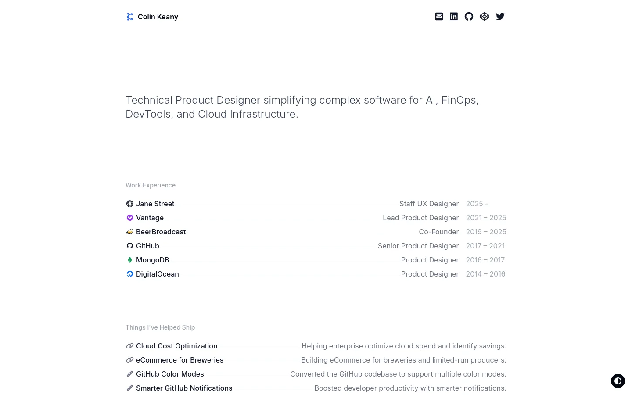
Task: Click the Technical Product Designer tagline
Action: [302, 107]
